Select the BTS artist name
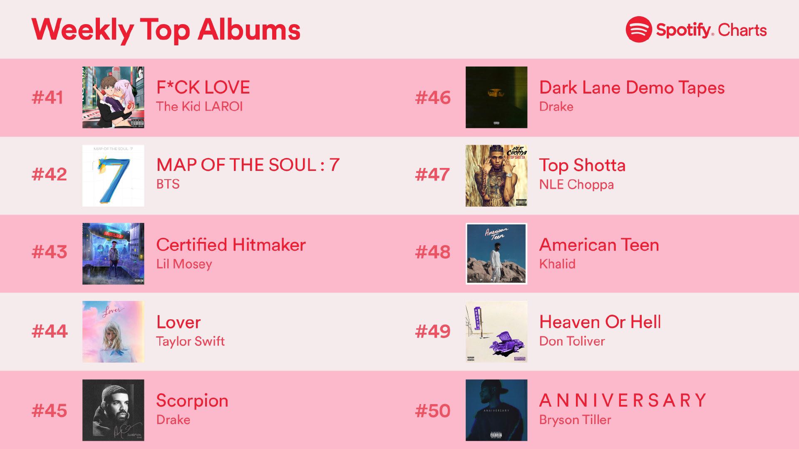The width and height of the screenshot is (799, 449). click(168, 184)
